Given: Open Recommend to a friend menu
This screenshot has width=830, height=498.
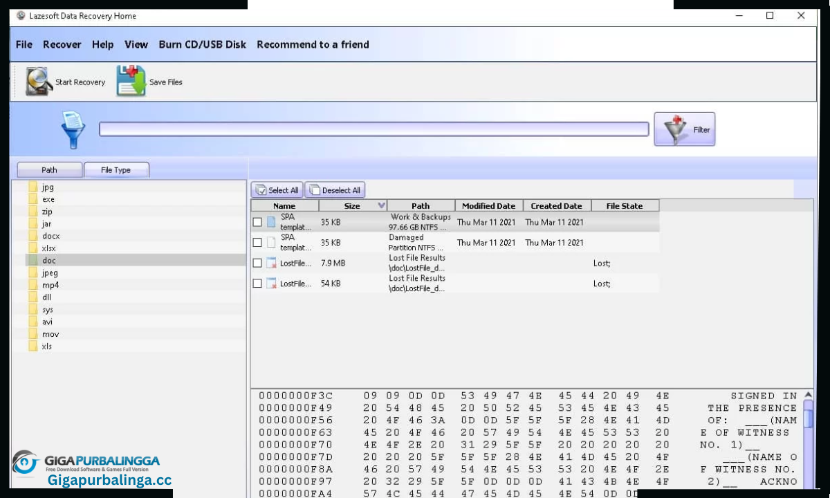Looking at the screenshot, I should tap(313, 44).
